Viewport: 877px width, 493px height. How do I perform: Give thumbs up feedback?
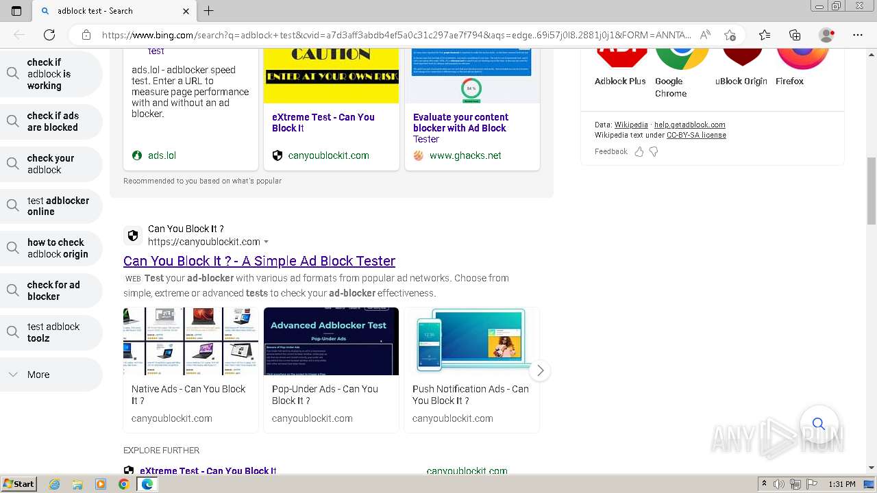(639, 152)
